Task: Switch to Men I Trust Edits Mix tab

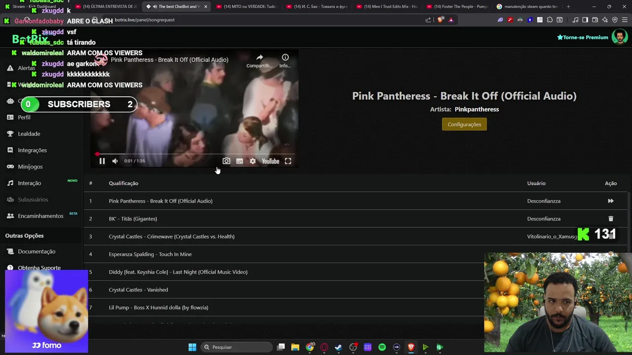Action: tap(387, 6)
